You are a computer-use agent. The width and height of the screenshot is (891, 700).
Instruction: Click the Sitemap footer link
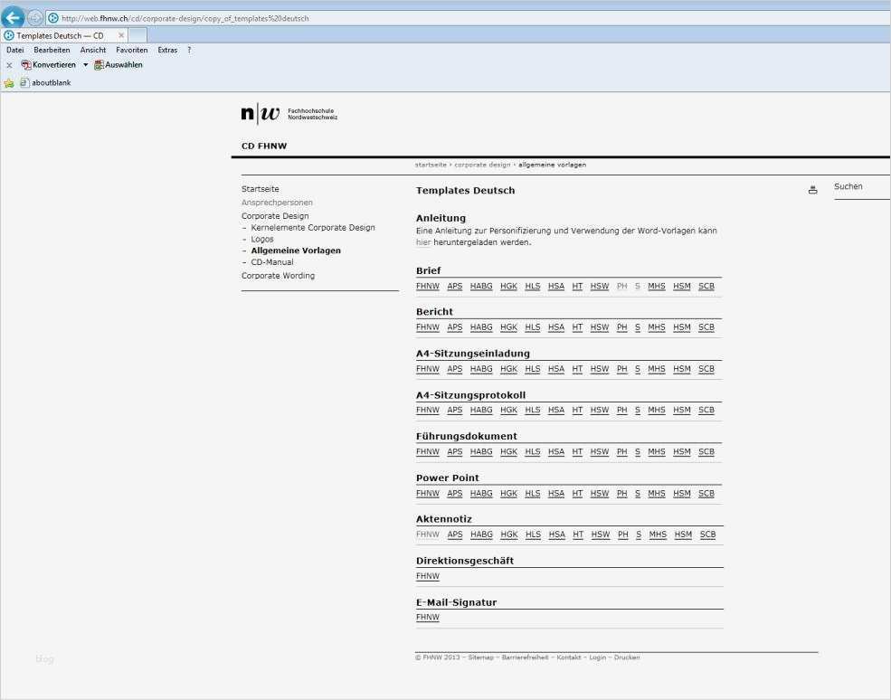pos(480,657)
